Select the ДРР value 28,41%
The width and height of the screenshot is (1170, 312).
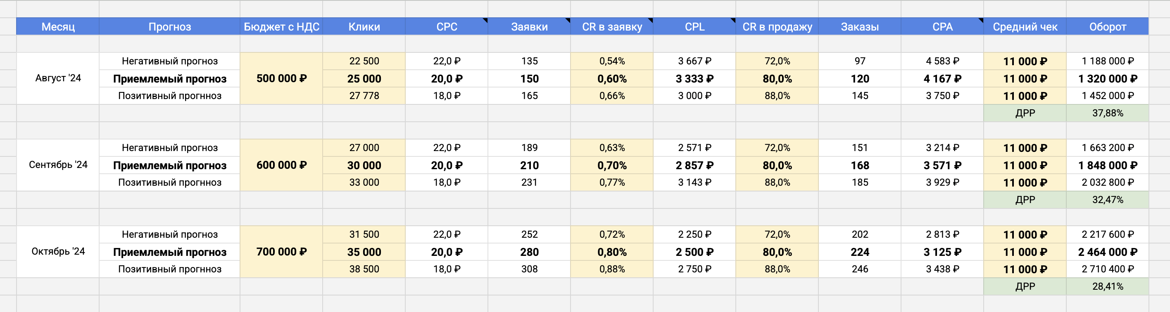1107,286
